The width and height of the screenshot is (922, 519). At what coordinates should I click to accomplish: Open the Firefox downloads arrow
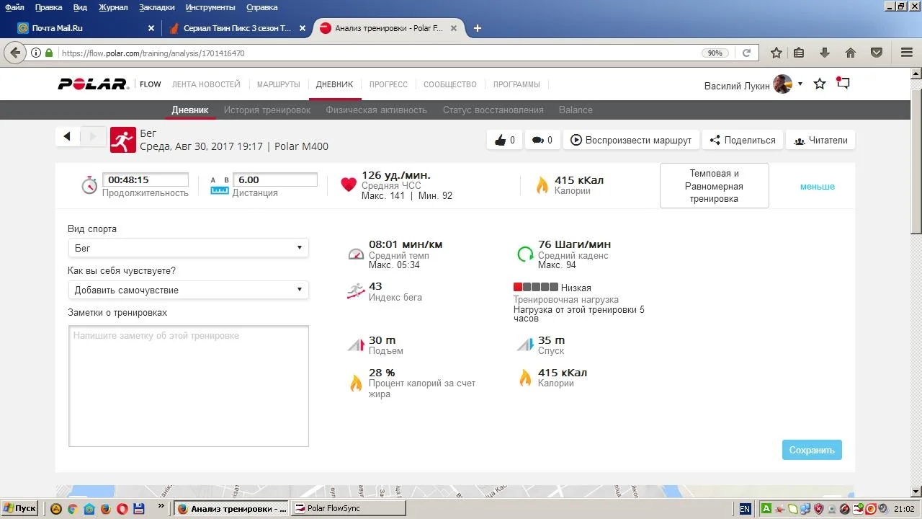[x=825, y=53]
